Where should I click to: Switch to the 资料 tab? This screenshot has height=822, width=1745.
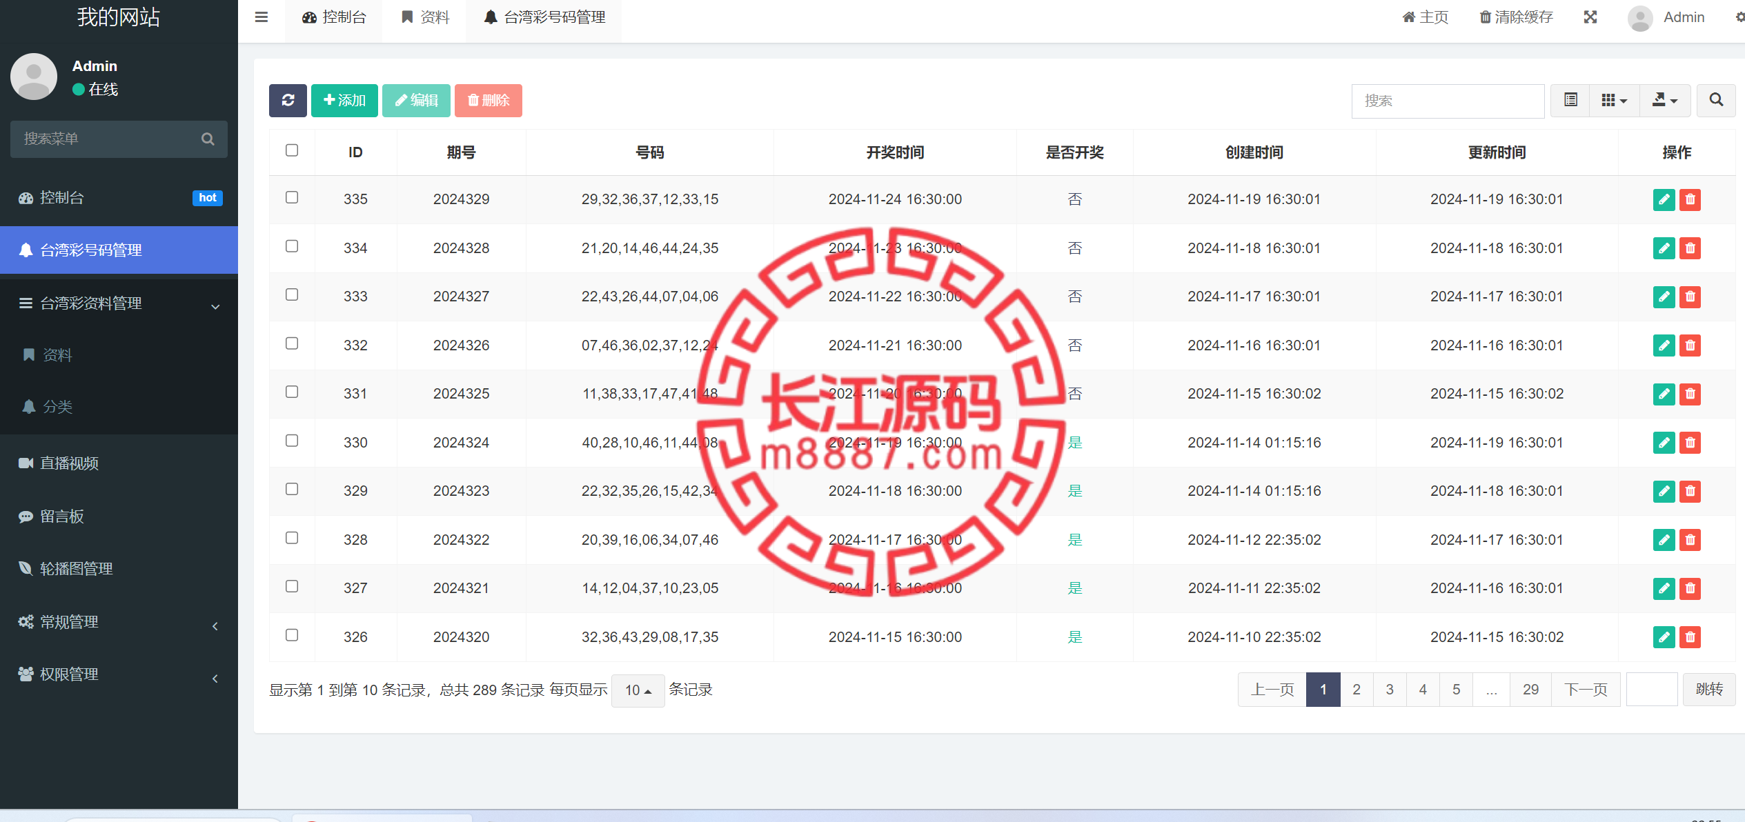(x=425, y=17)
